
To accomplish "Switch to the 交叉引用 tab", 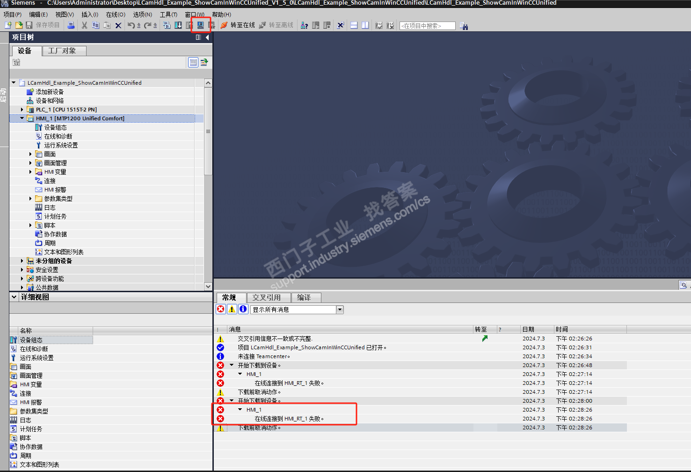I will [x=268, y=297].
